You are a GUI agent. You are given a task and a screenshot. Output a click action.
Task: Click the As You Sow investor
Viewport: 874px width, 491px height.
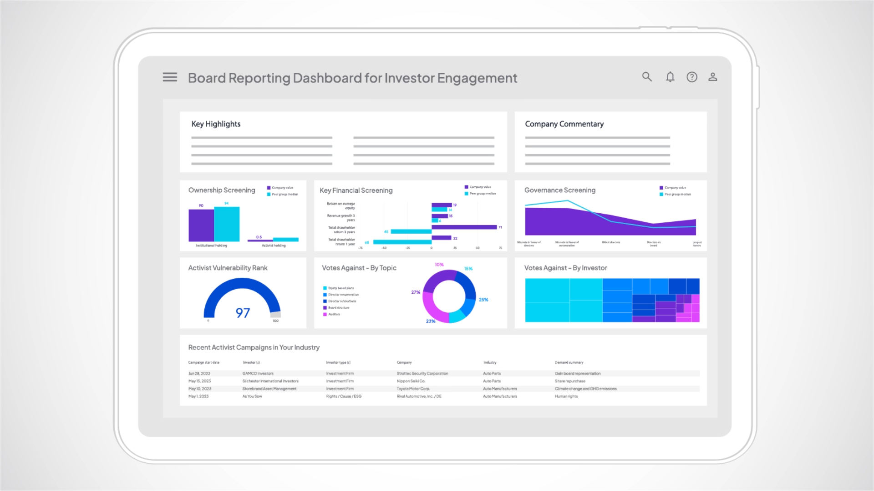tap(252, 396)
